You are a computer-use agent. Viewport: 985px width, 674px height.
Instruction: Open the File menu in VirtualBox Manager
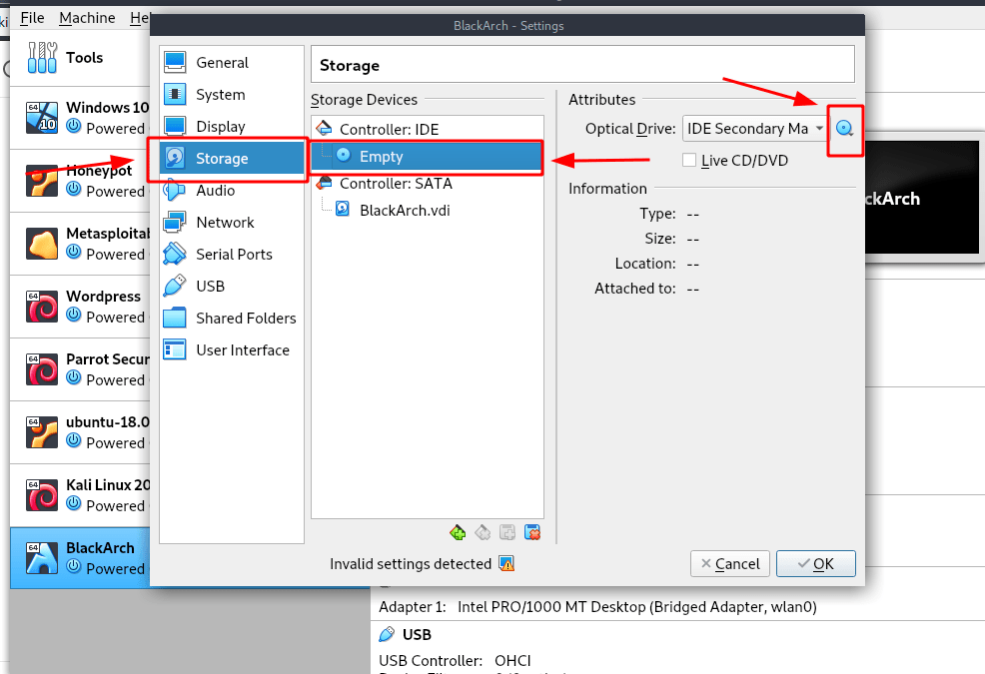pyautogui.click(x=32, y=18)
